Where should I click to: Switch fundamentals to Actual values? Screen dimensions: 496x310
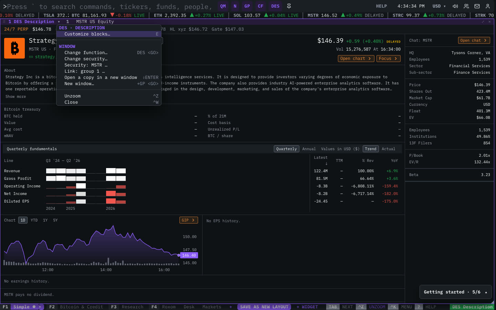click(389, 149)
